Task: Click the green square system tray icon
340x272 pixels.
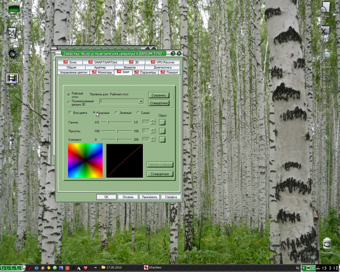Action: coord(313,268)
